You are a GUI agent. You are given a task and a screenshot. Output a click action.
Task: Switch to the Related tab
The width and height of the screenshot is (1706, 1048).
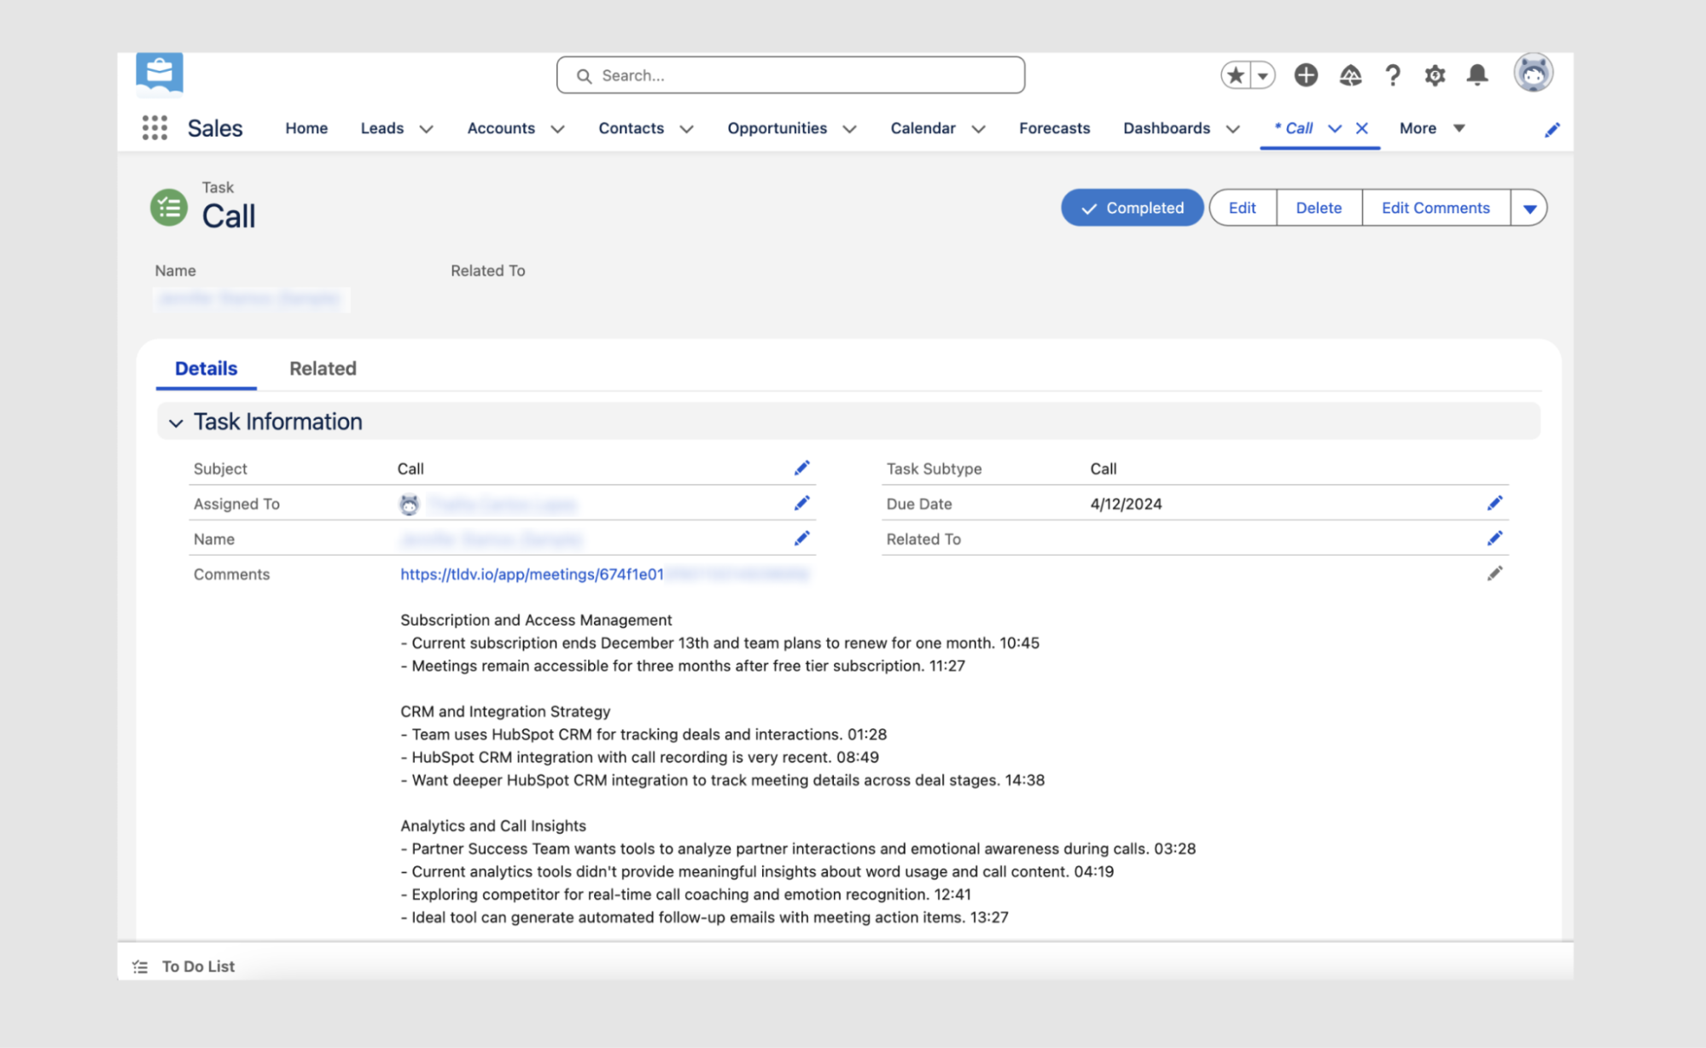[x=322, y=369]
